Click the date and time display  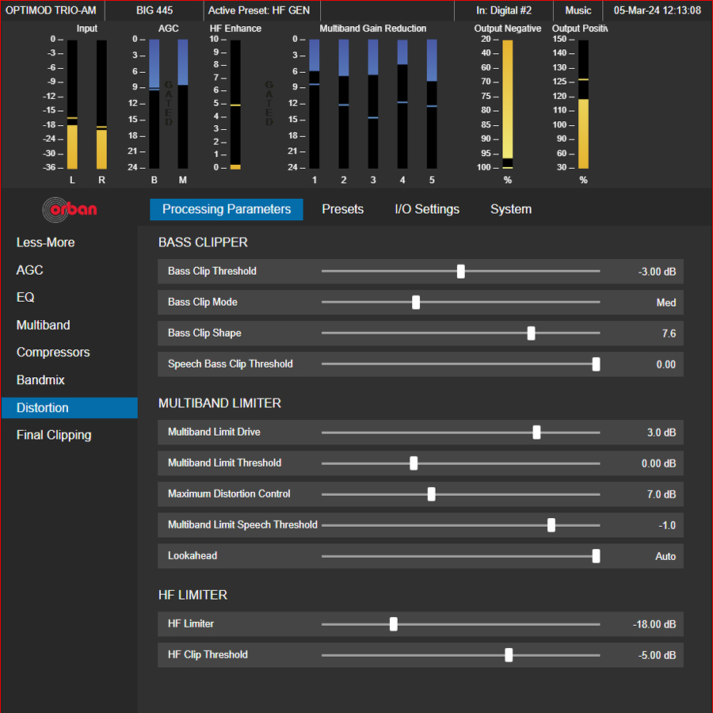tap(657, 10)
